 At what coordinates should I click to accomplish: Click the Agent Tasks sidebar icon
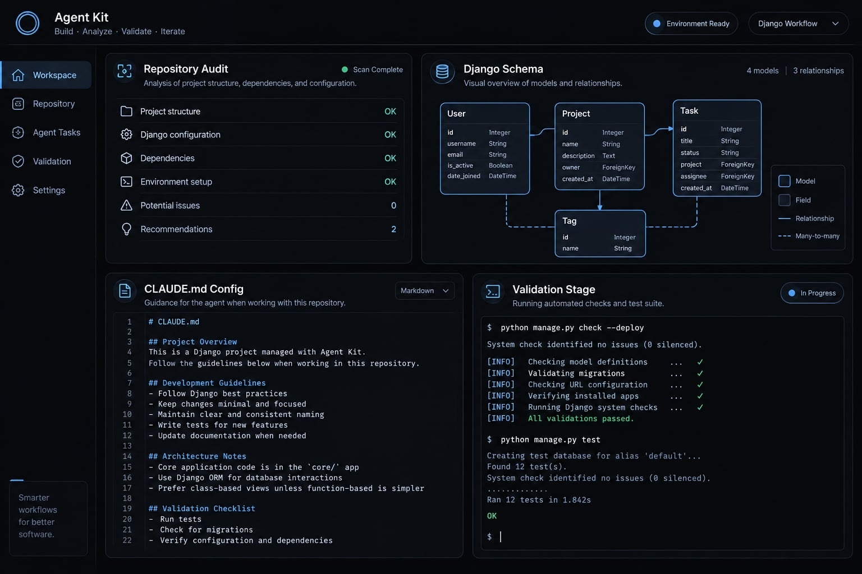[x=18, y=132]
